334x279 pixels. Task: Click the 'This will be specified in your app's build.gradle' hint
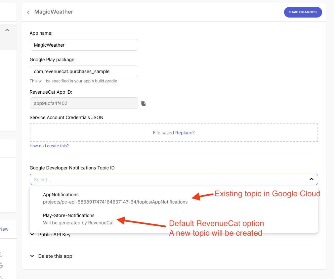click(x=73, y=81)
